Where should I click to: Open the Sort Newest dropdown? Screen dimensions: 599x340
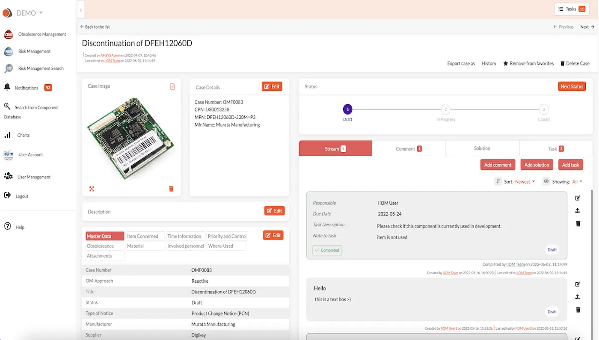point(523,181)
